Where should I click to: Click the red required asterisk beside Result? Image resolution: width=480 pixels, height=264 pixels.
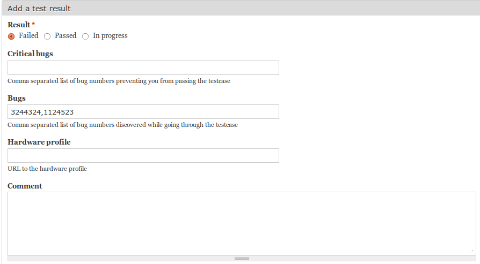pyautogui.click(x=33, y=24)
